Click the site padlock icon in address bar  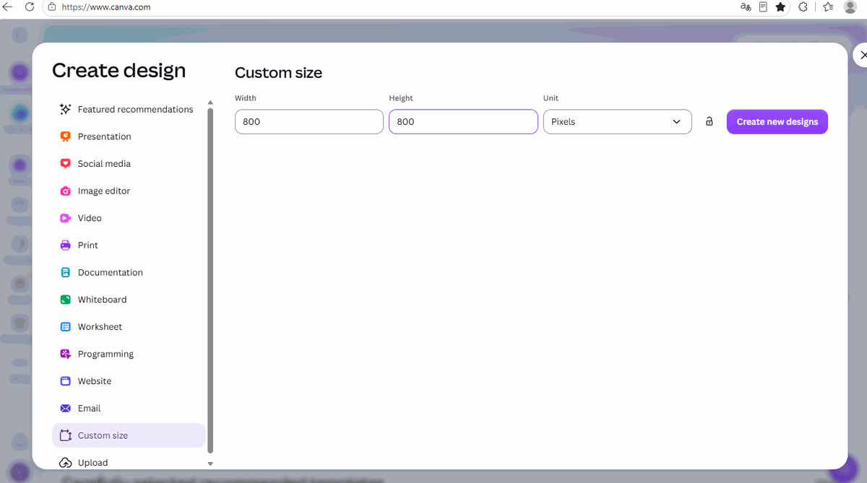(x=51, y=6)
